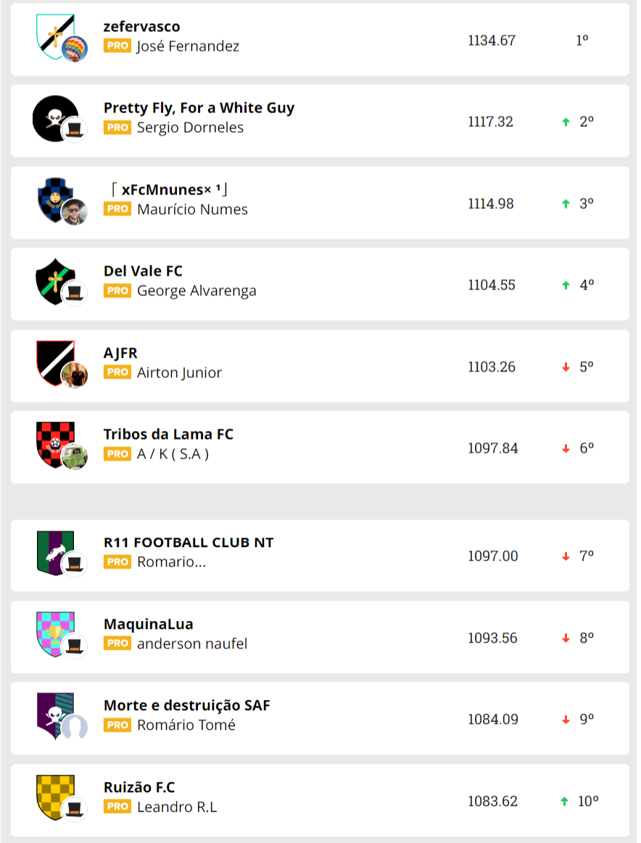Click Morte e destruição SAF crest
Viewport: 641px width, 843px height.
tap(52, 714)
